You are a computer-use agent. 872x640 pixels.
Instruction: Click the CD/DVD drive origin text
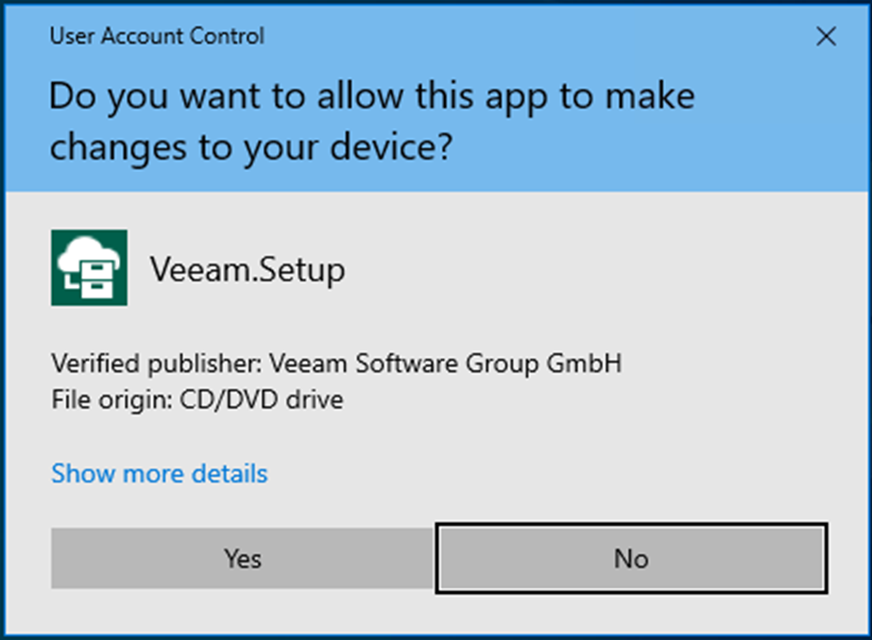click(262, 399)
